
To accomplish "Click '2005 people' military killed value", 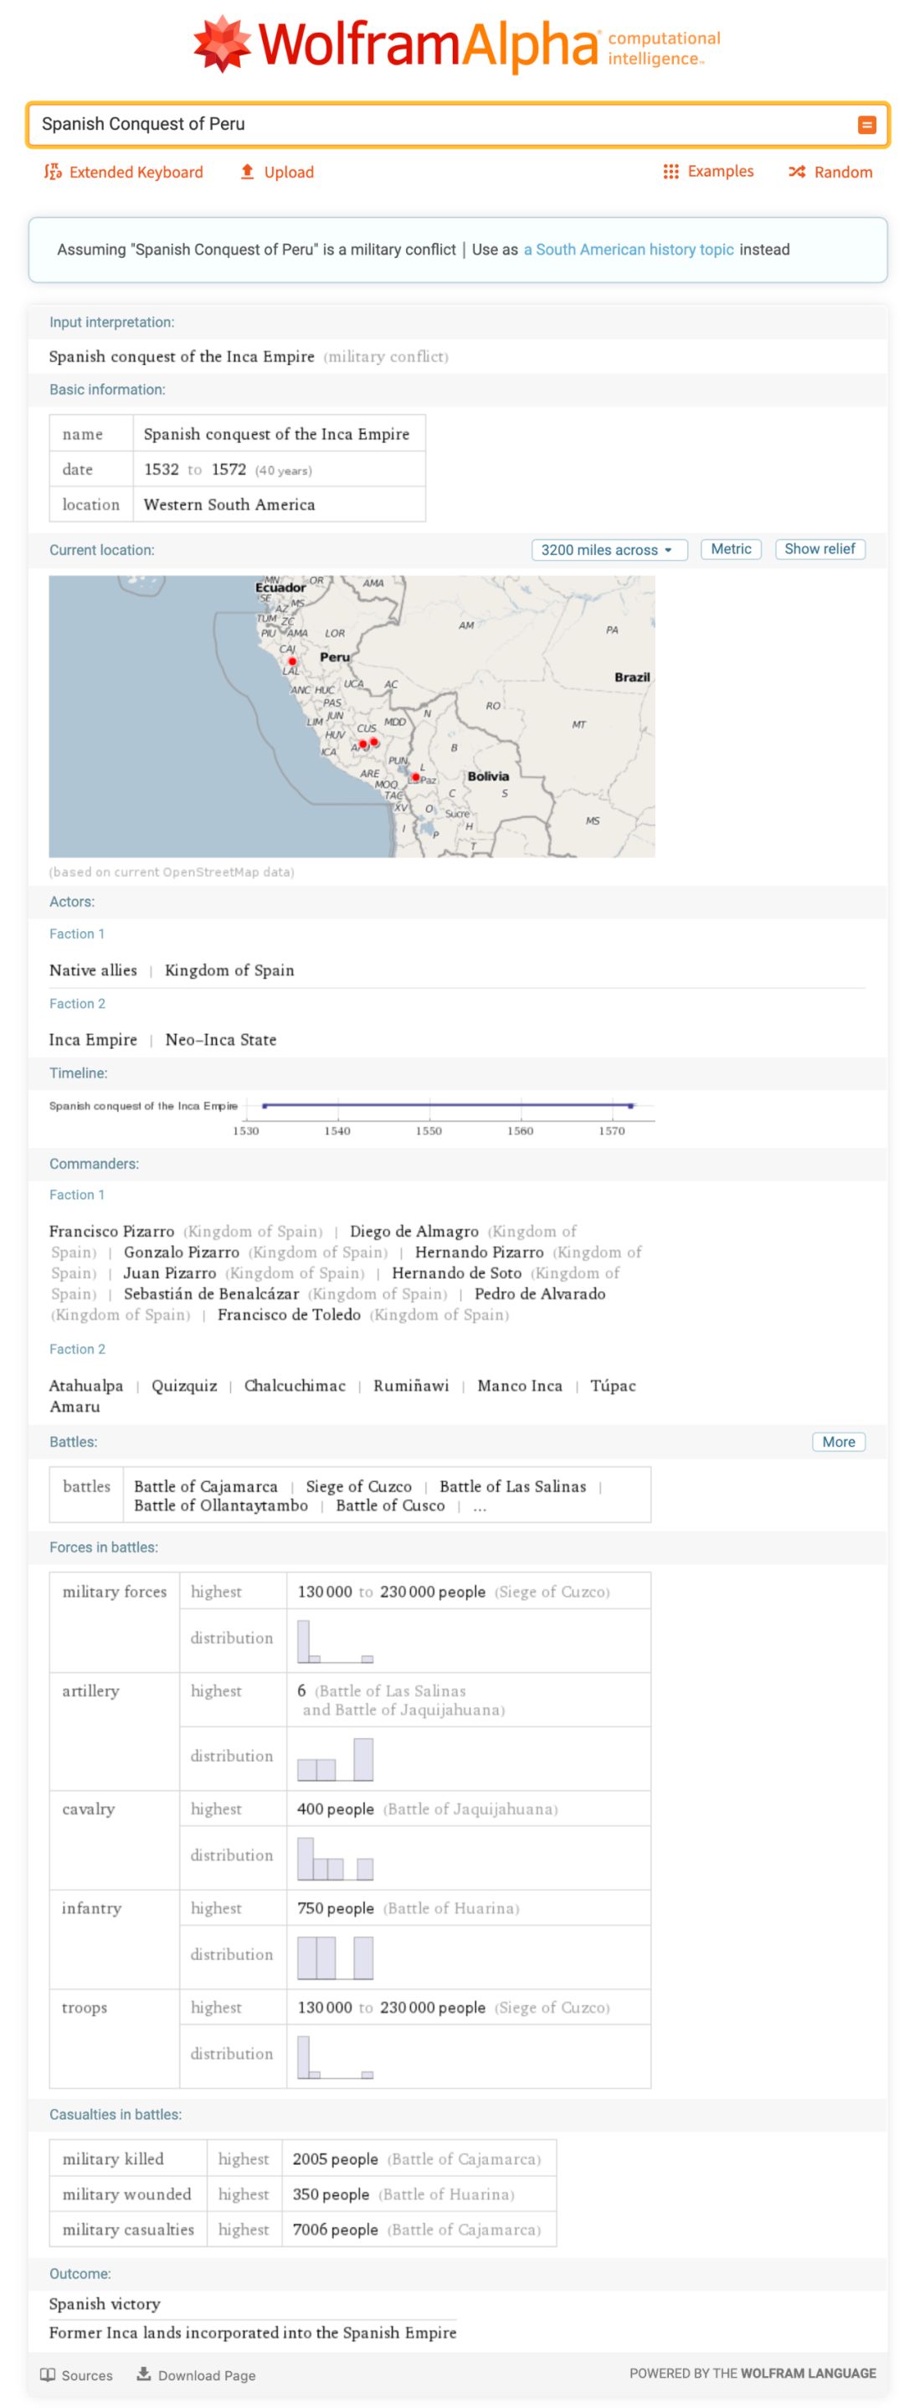I will pos(335,2158).
